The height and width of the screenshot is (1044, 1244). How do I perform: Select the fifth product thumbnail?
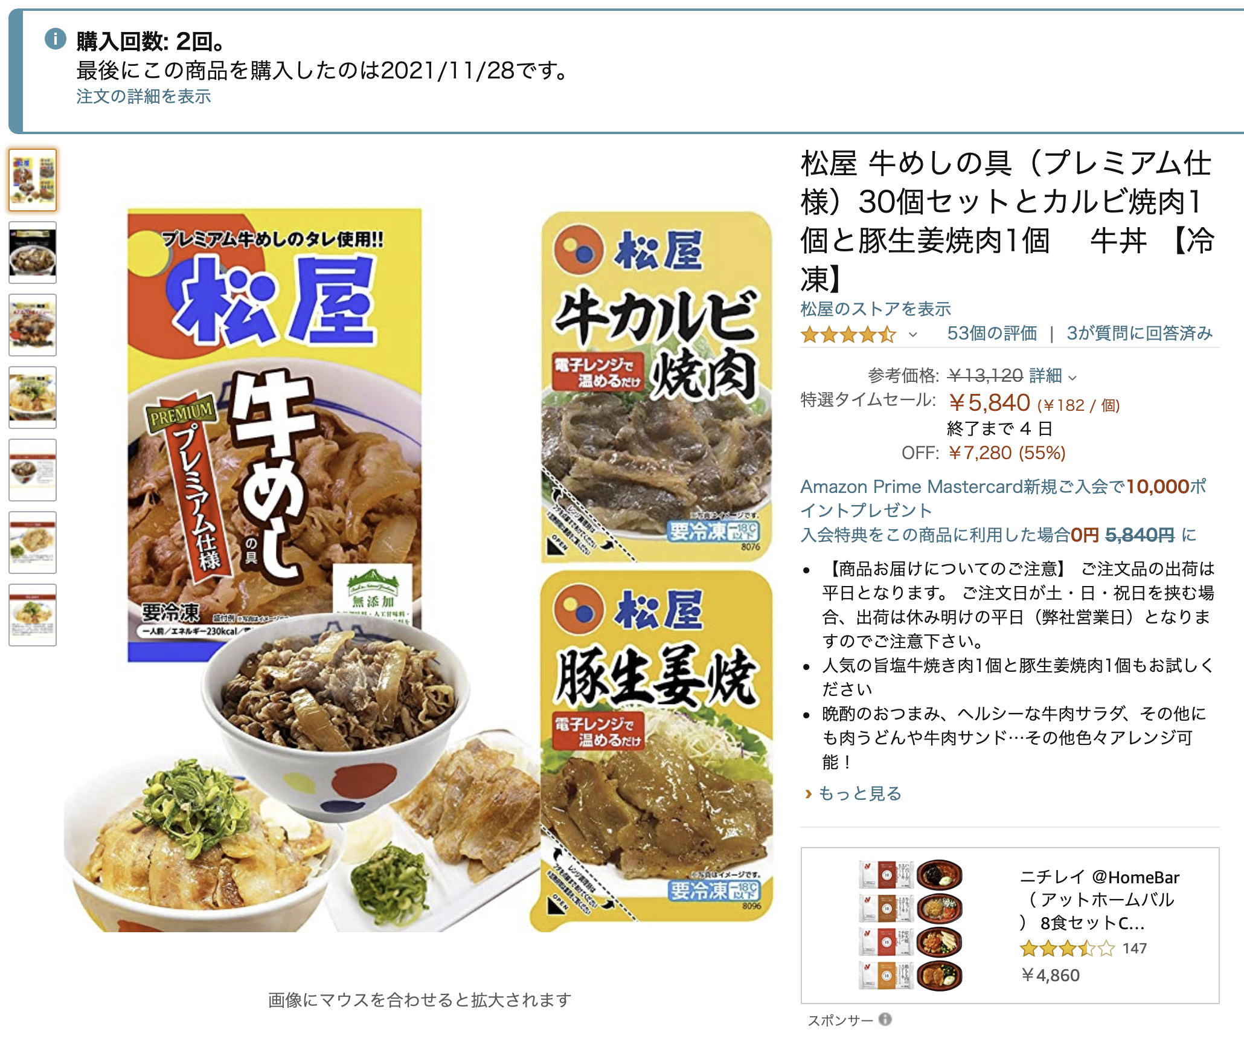(x=33, y=470)
